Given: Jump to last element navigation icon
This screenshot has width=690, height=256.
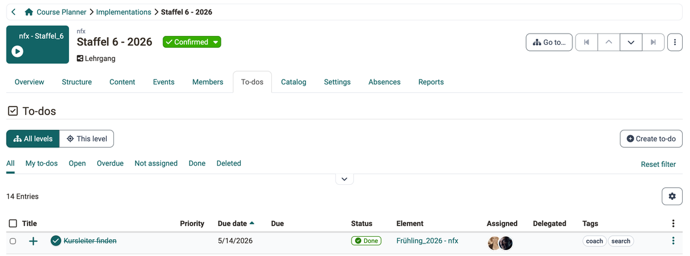Looking at the screenshot, I should click(653, 42).
